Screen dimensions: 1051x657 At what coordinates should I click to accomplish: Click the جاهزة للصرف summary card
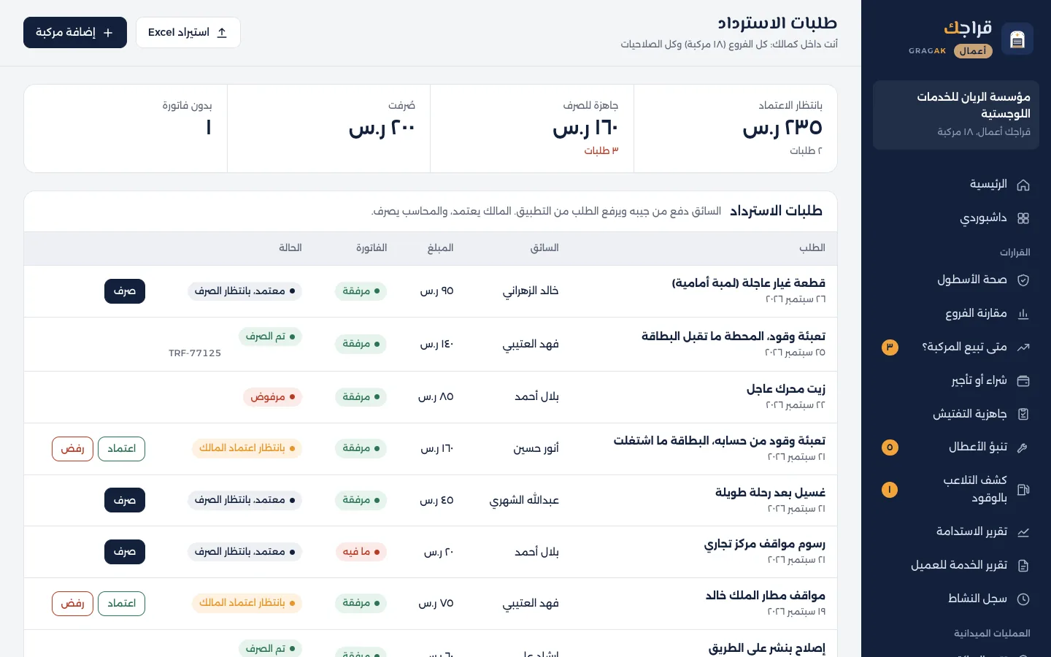click(532, 128)
